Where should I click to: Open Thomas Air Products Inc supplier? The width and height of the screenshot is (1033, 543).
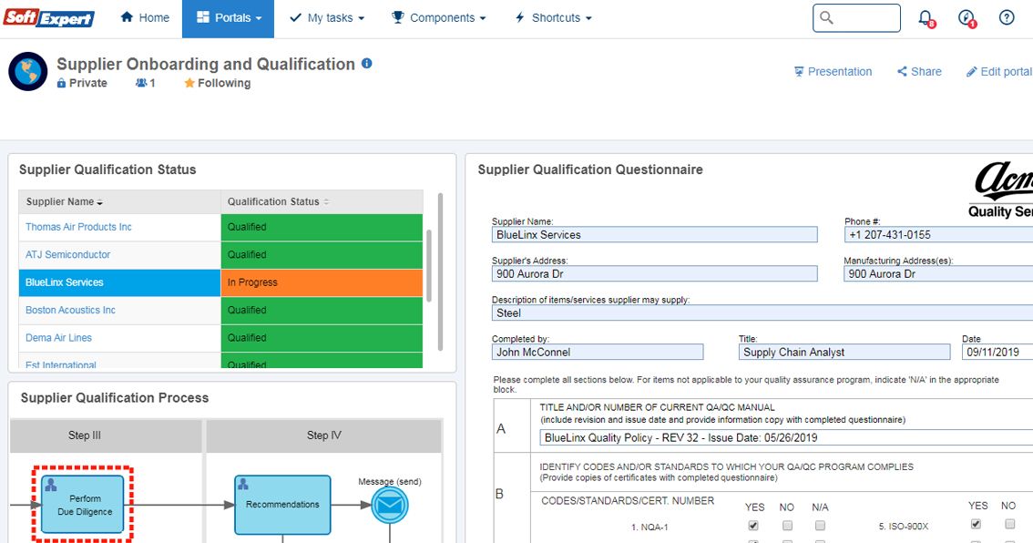tap(78, 227)
